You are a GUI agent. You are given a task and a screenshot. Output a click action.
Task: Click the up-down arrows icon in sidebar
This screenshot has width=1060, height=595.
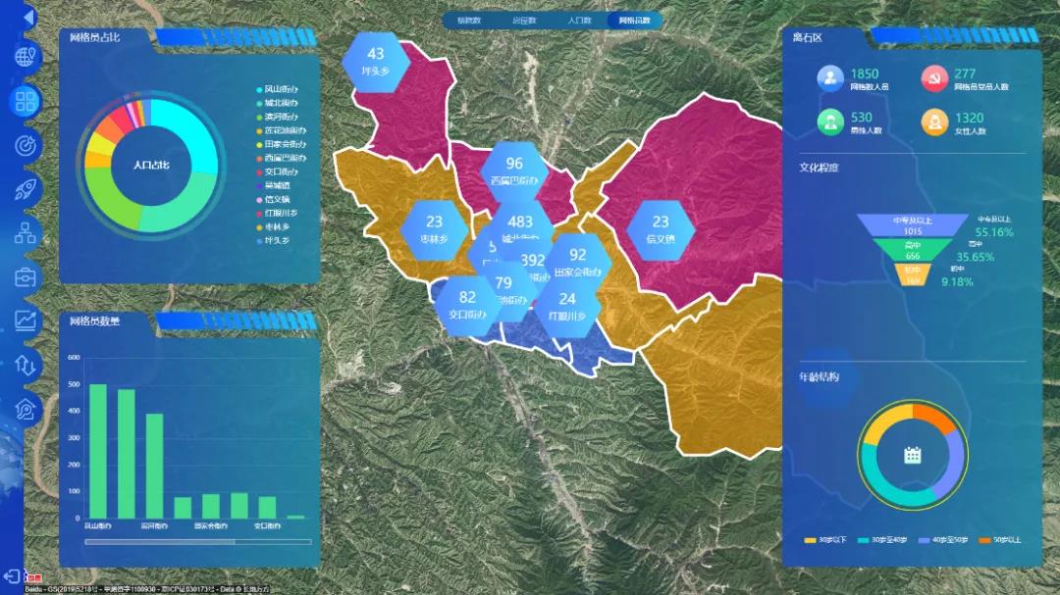point(26,365)
